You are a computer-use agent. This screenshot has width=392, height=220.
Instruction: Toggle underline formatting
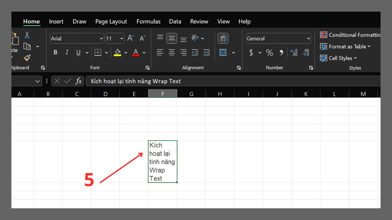pyautogui.click(x=78, y=52)
